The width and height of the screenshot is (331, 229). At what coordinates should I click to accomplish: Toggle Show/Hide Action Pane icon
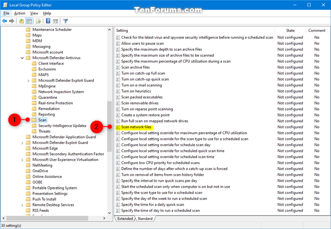56,21
